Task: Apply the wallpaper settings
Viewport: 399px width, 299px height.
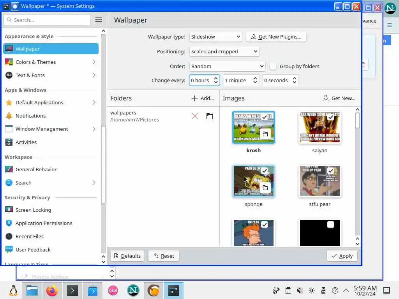Action: (342, 256)
